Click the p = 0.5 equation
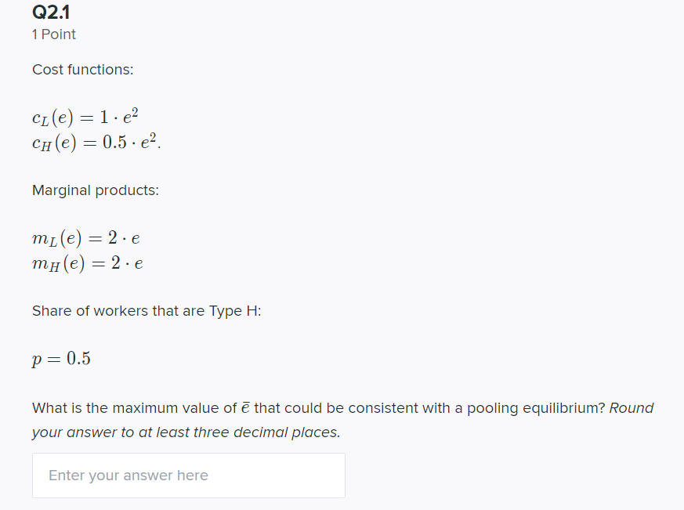Screen dimensions: 684x510 (61, 359)
